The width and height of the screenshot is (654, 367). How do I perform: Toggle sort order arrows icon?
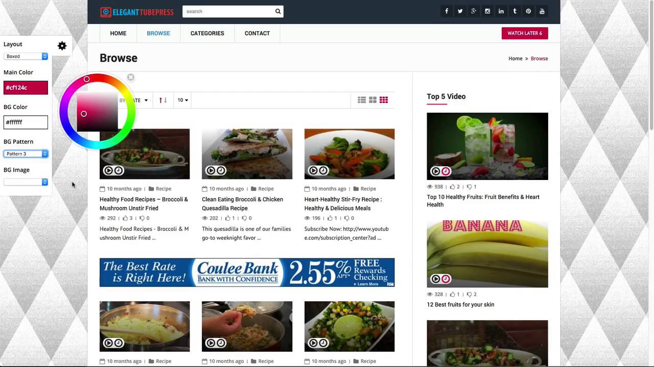coord(163,100)
